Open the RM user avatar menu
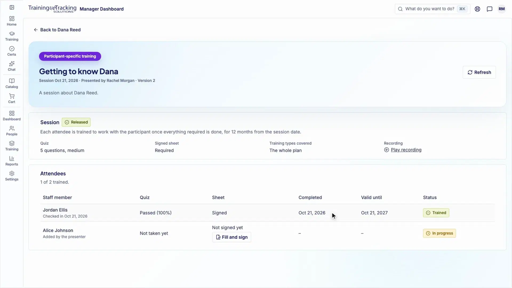Image resolution: width=512 pixels, height=288 pixels. point(502,9)
